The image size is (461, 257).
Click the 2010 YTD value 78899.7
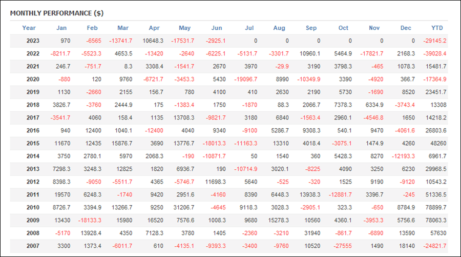click(x=436, y=207)
